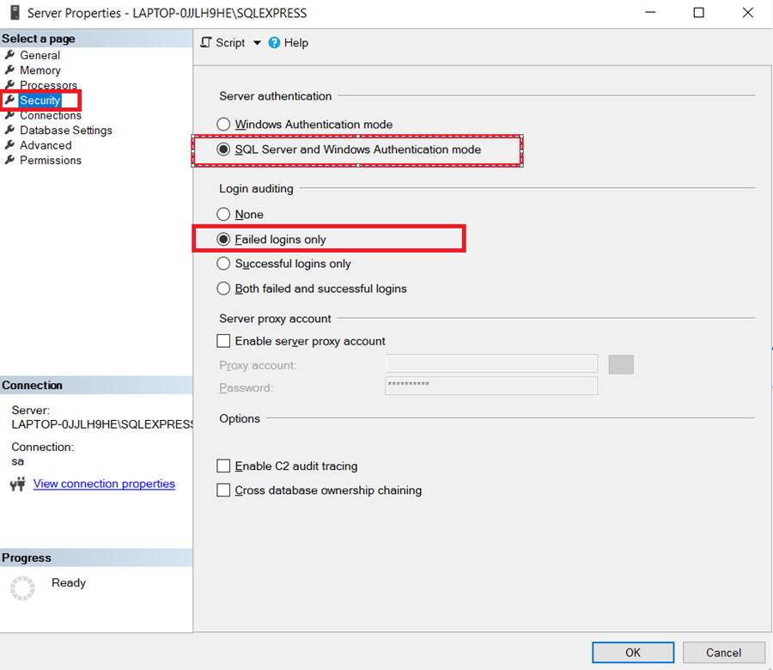Select the Security page

click(40, 100)
